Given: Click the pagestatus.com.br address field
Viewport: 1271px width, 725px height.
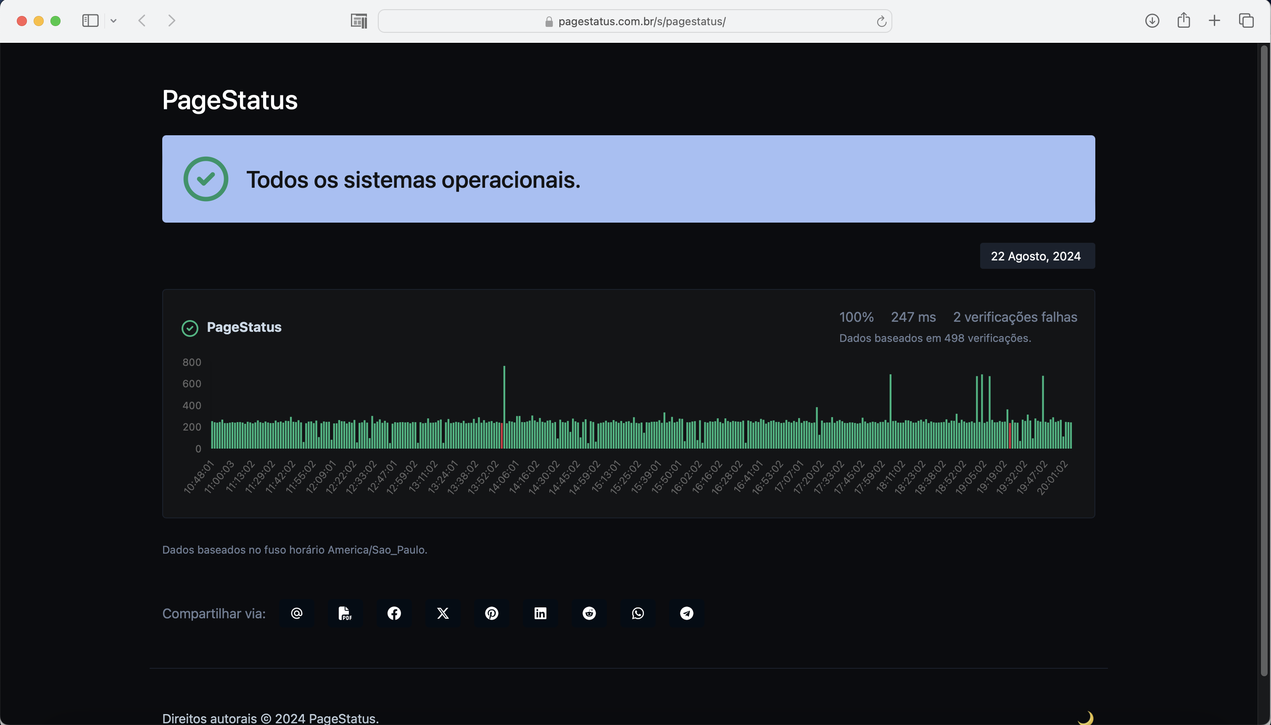Looking at the screenshot, I should 641,21.
